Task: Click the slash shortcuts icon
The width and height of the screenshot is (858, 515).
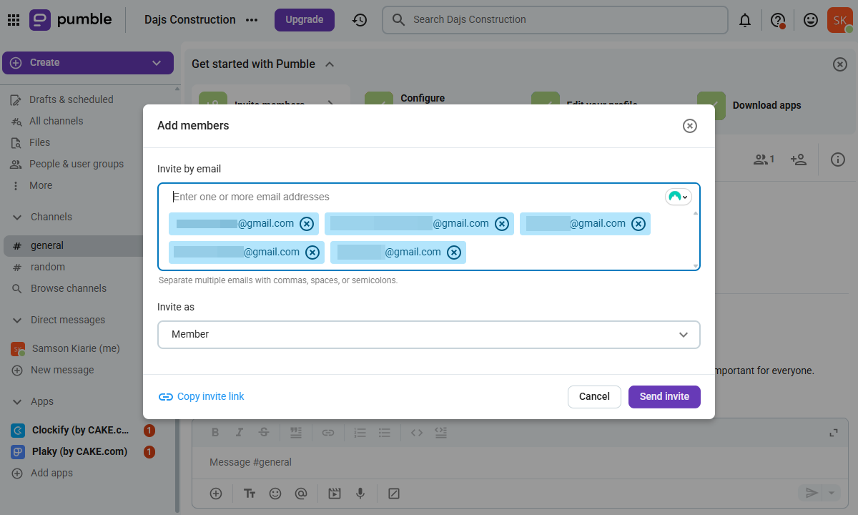Action: (393, 494)
